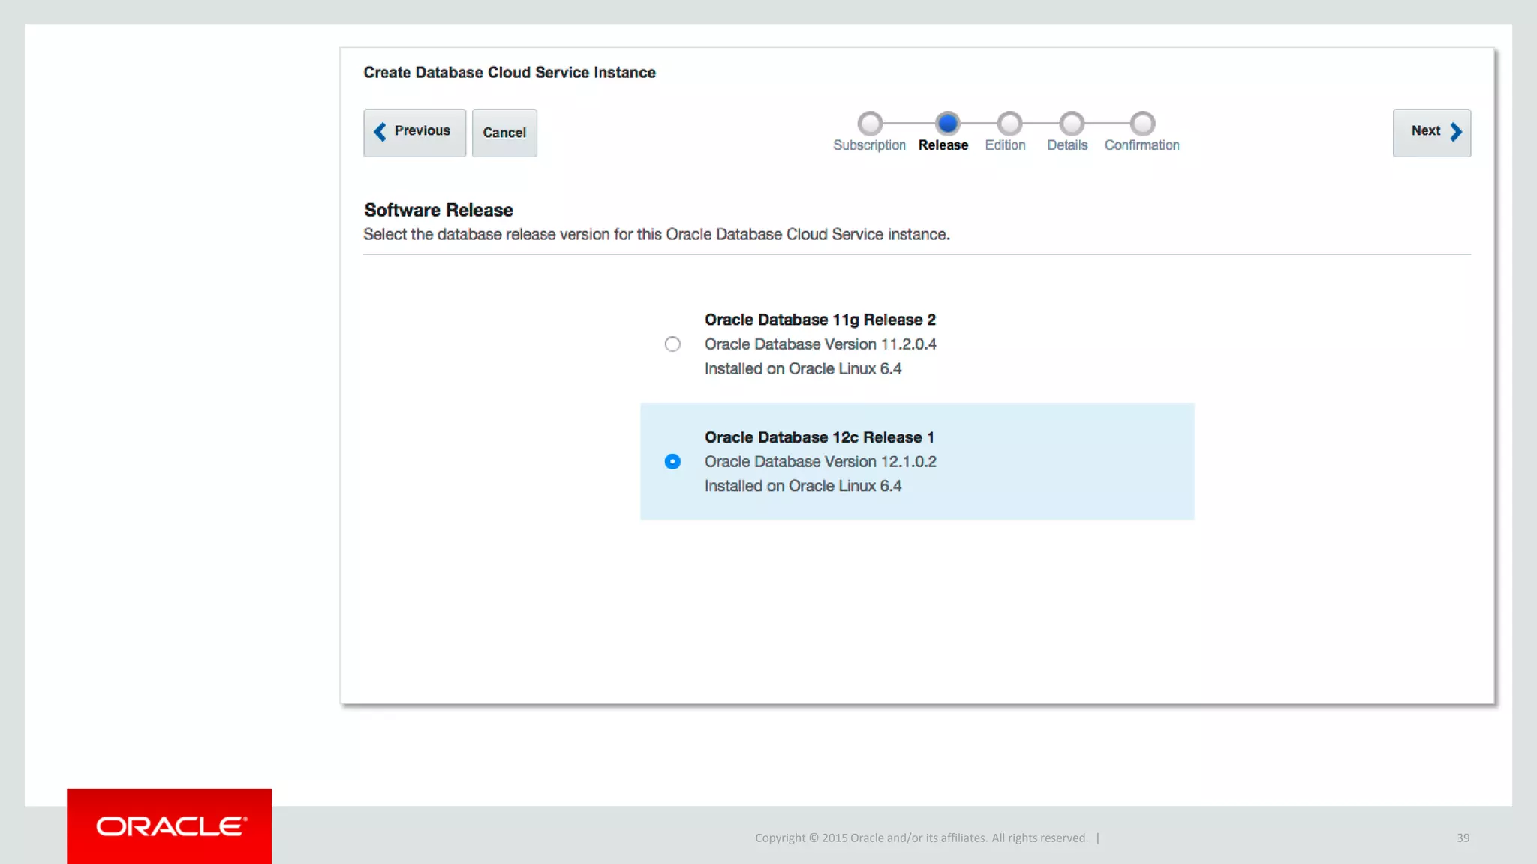Open the Subscription step label

coord(869,145)
